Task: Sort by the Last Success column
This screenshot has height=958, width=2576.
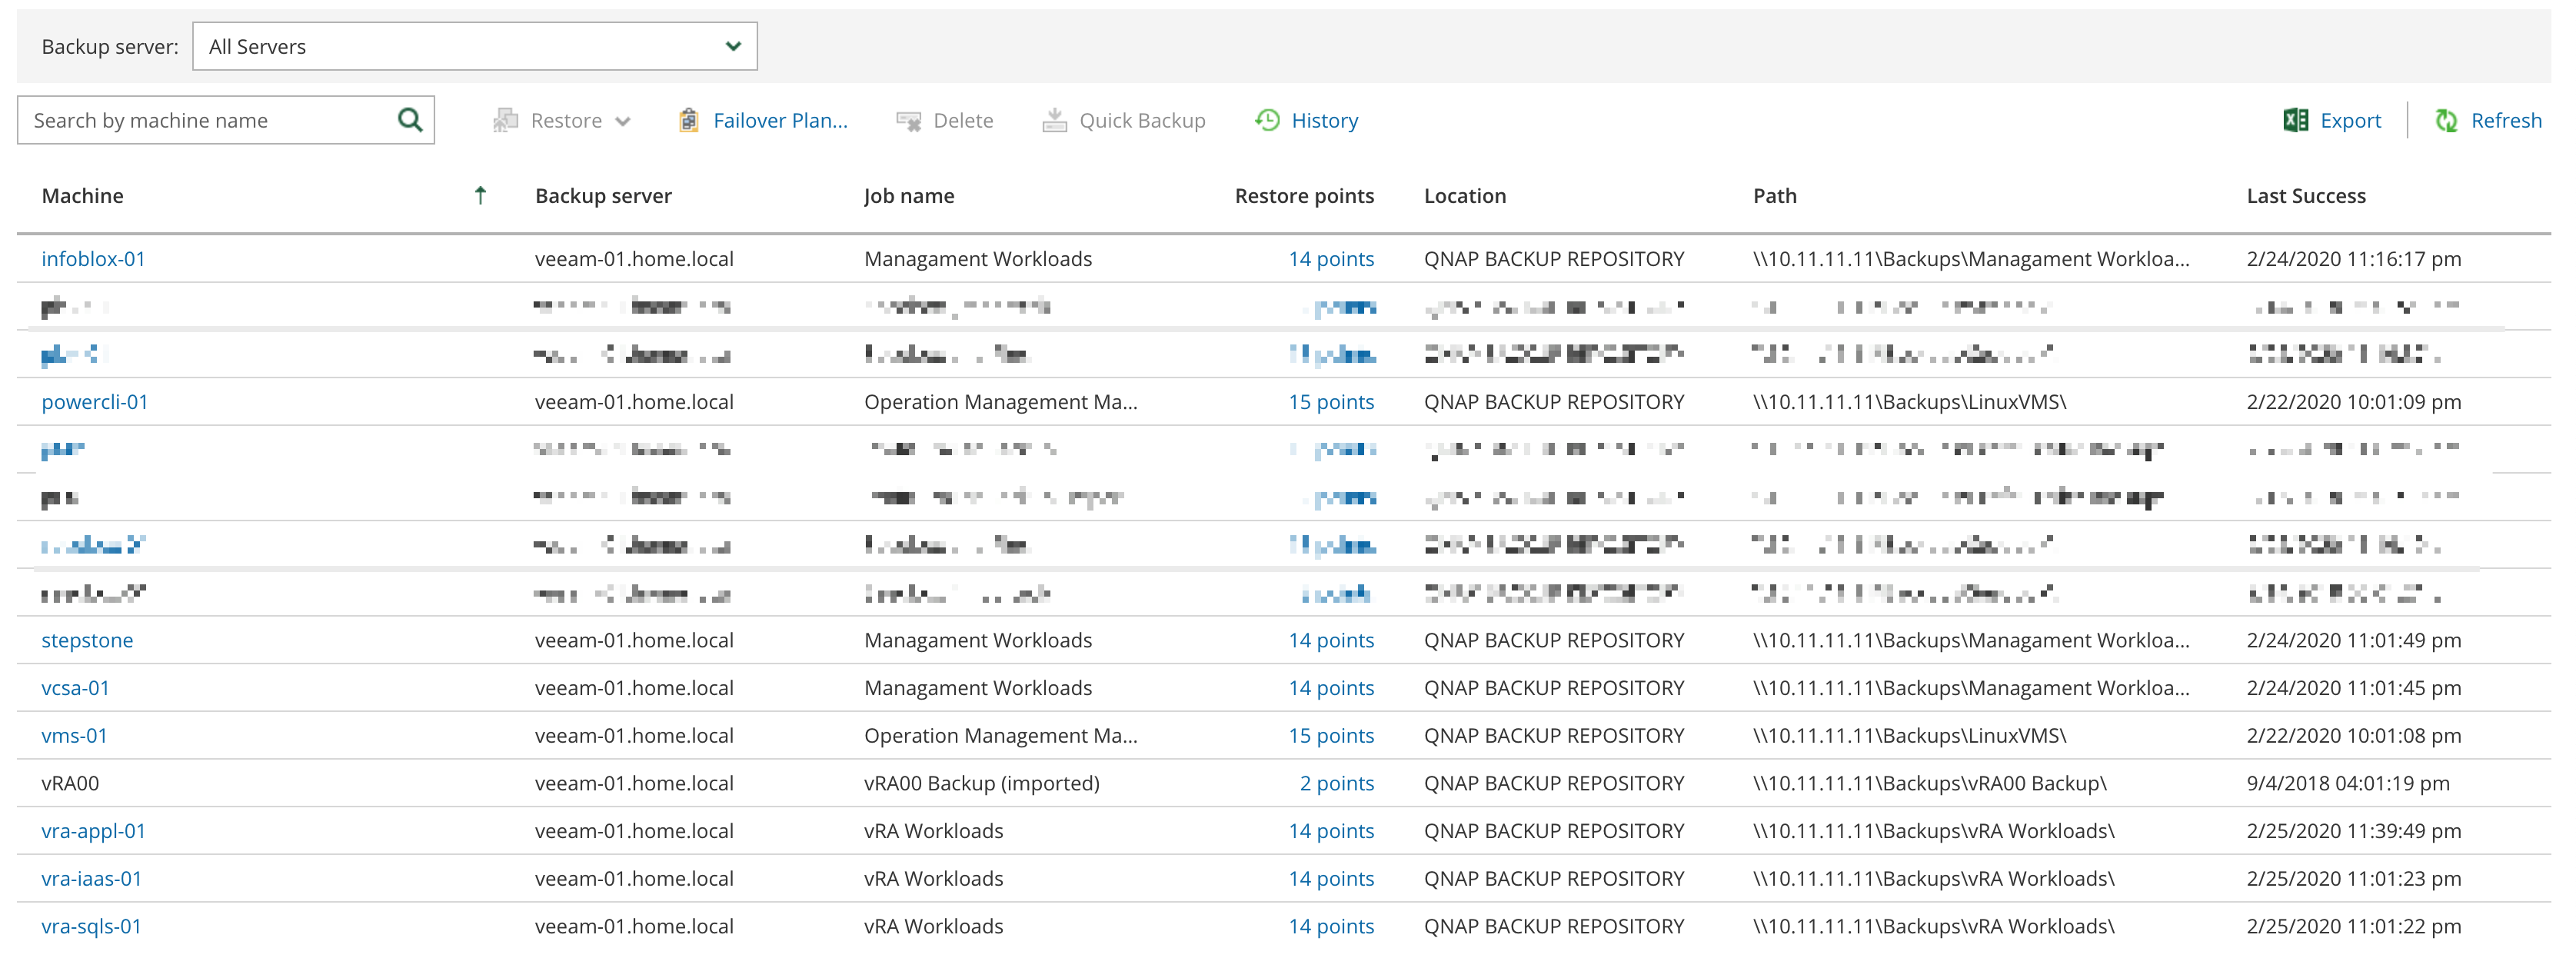Action: point(2305,196)
